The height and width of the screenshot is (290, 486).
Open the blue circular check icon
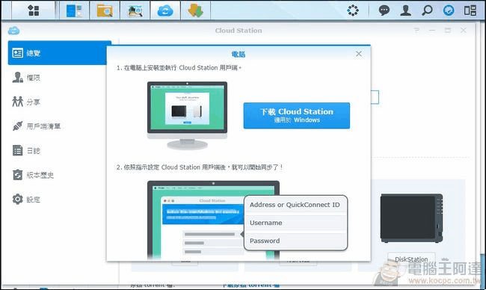[449, 10]
